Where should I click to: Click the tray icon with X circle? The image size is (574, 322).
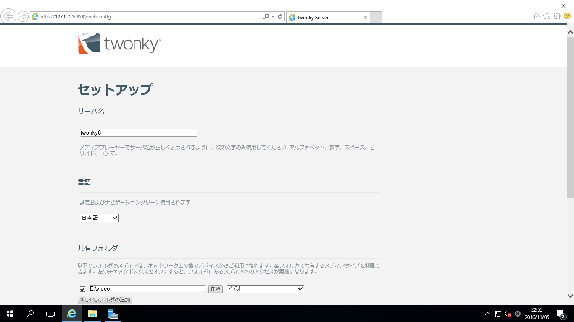(518, 314)
